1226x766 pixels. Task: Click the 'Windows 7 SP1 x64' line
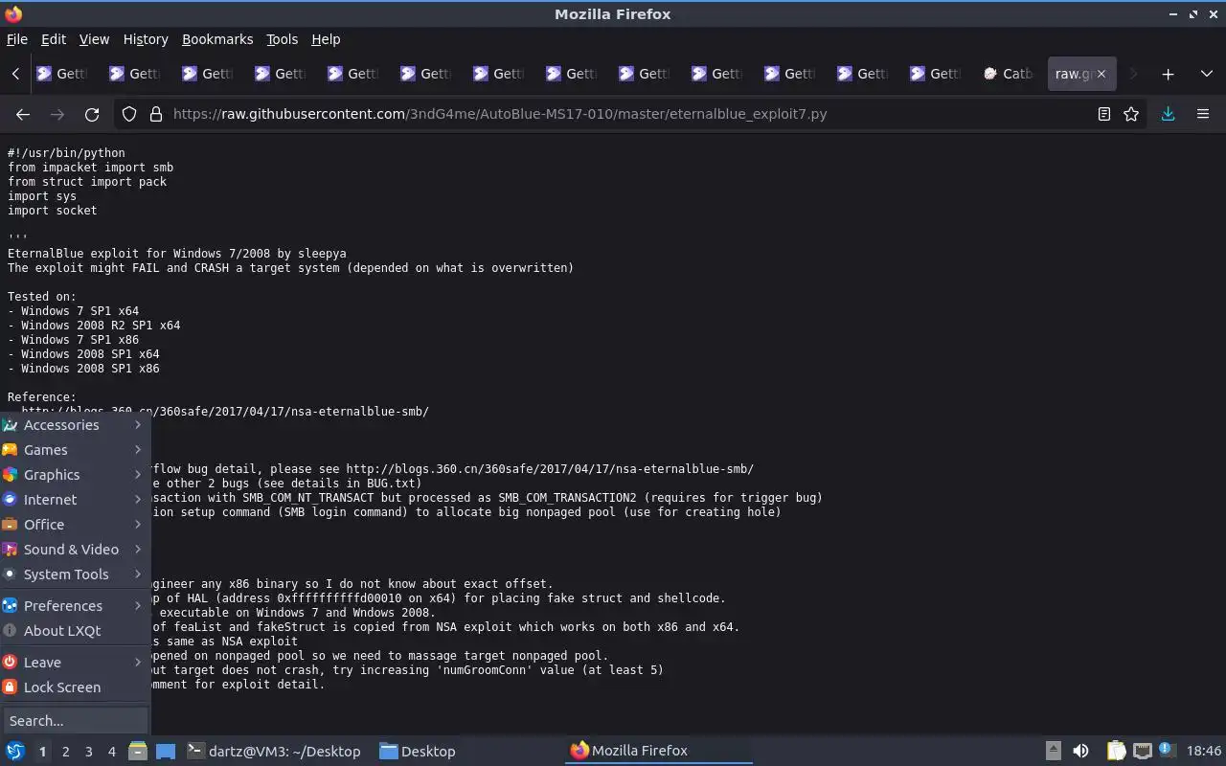(x=73, y=311)
